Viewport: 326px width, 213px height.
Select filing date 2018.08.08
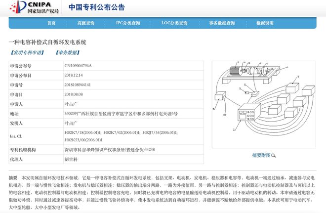[x=74, y=94]
